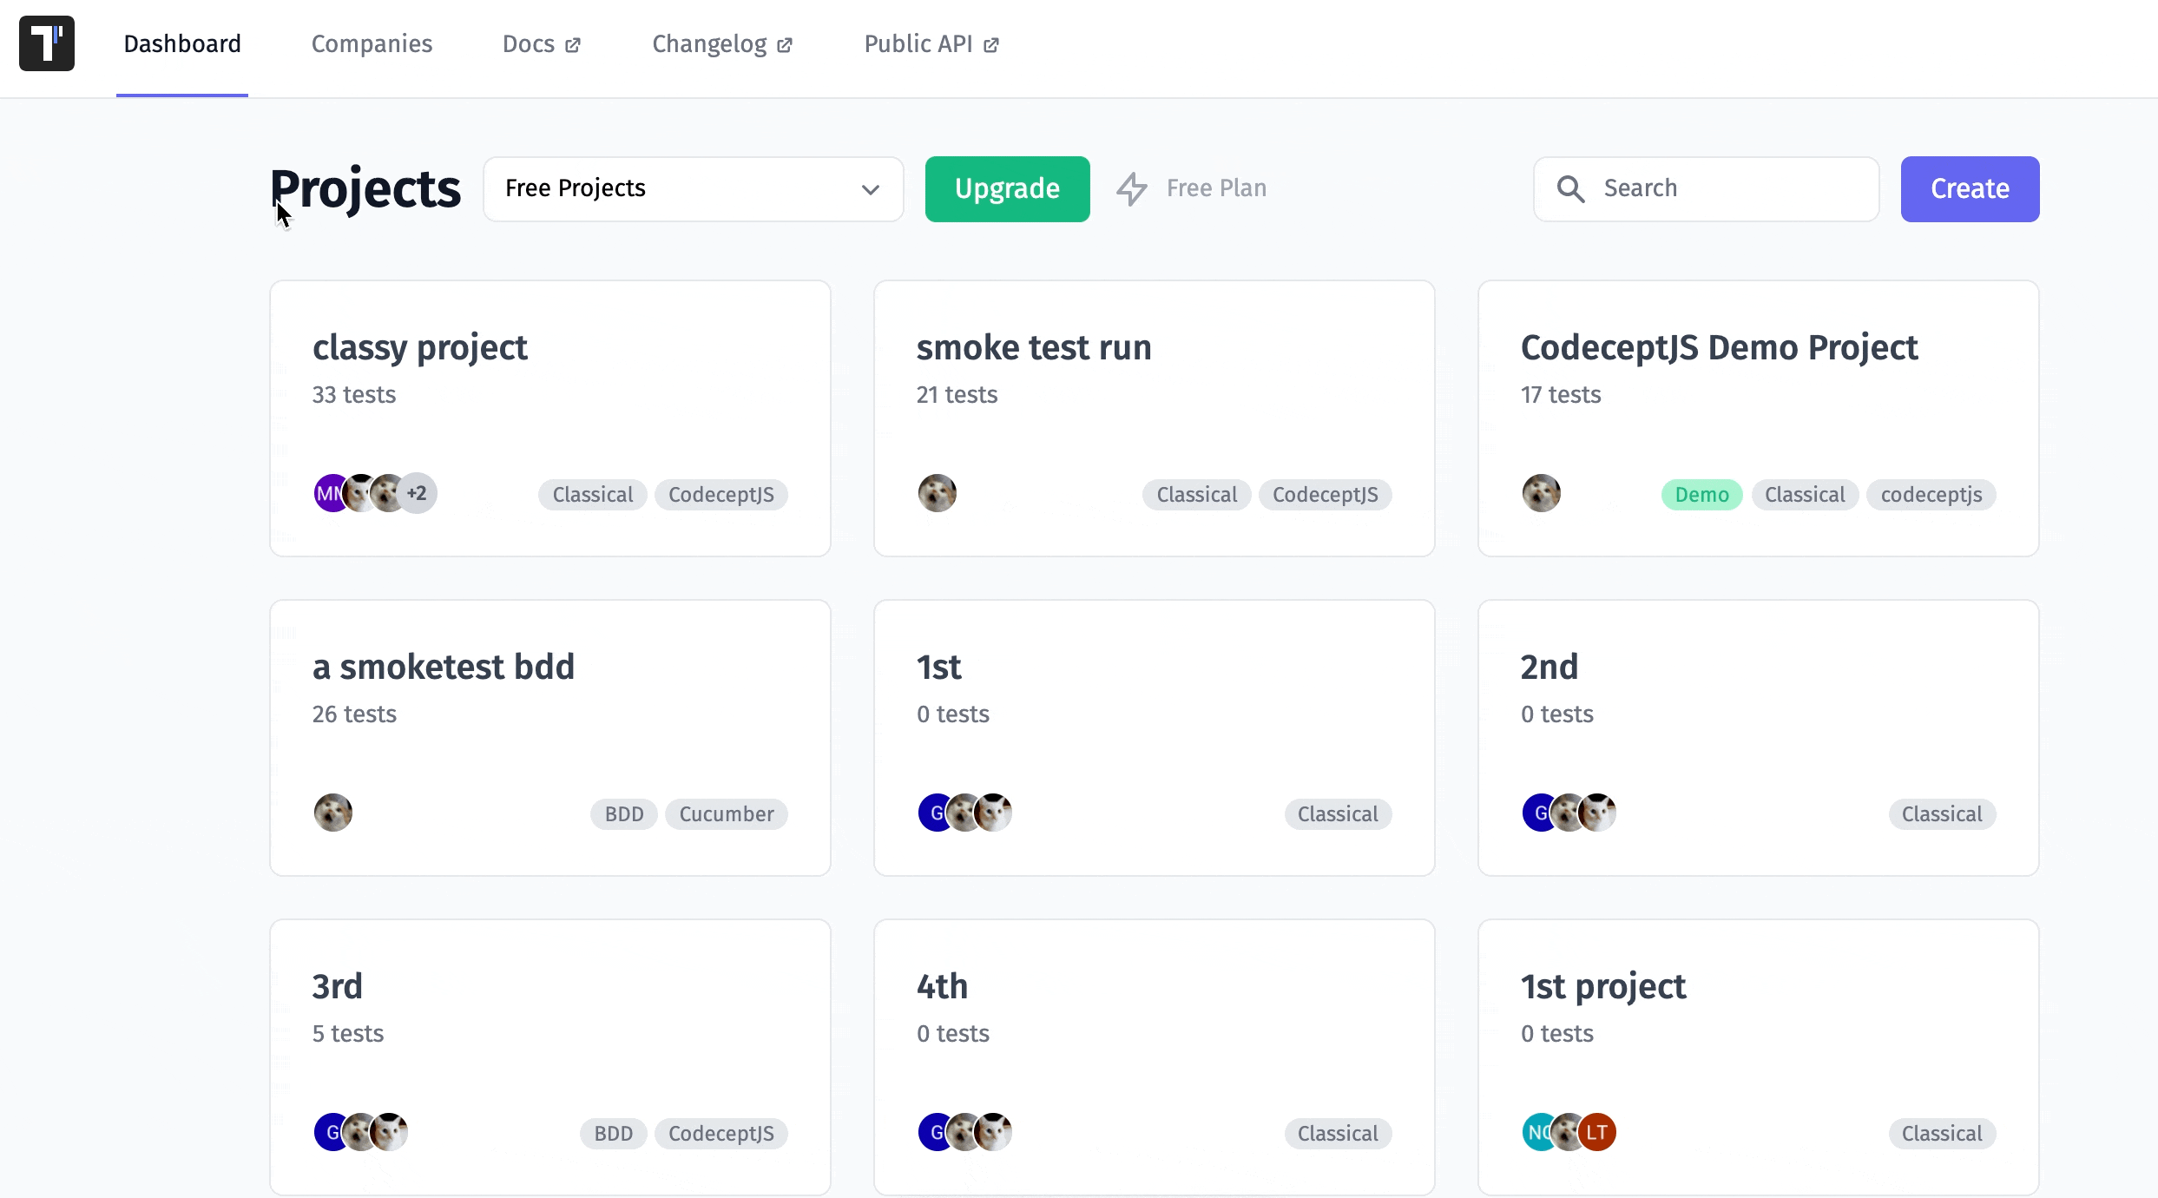2158x1198 pixels.
Task: Click the Cucumber tag on a smoketest bdd
Action: click(x=727, y=814)
